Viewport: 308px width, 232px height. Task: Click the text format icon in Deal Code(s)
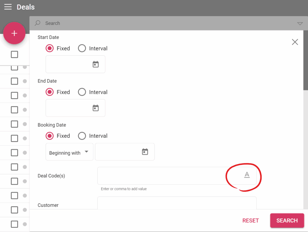(247, 175)
